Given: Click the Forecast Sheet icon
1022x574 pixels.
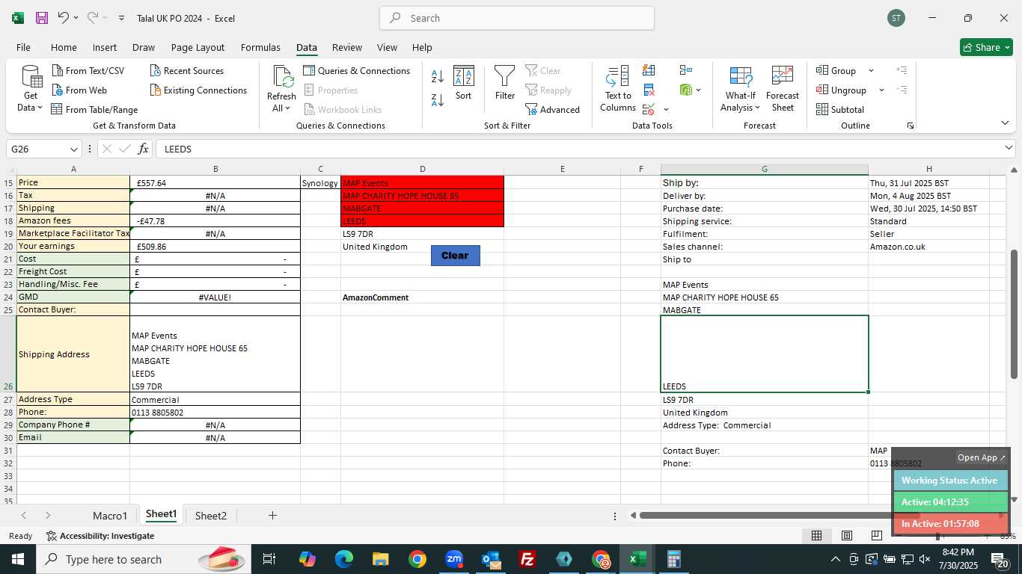Looking at the screenshot, I should pyautogui.click(x=783, y=90).
